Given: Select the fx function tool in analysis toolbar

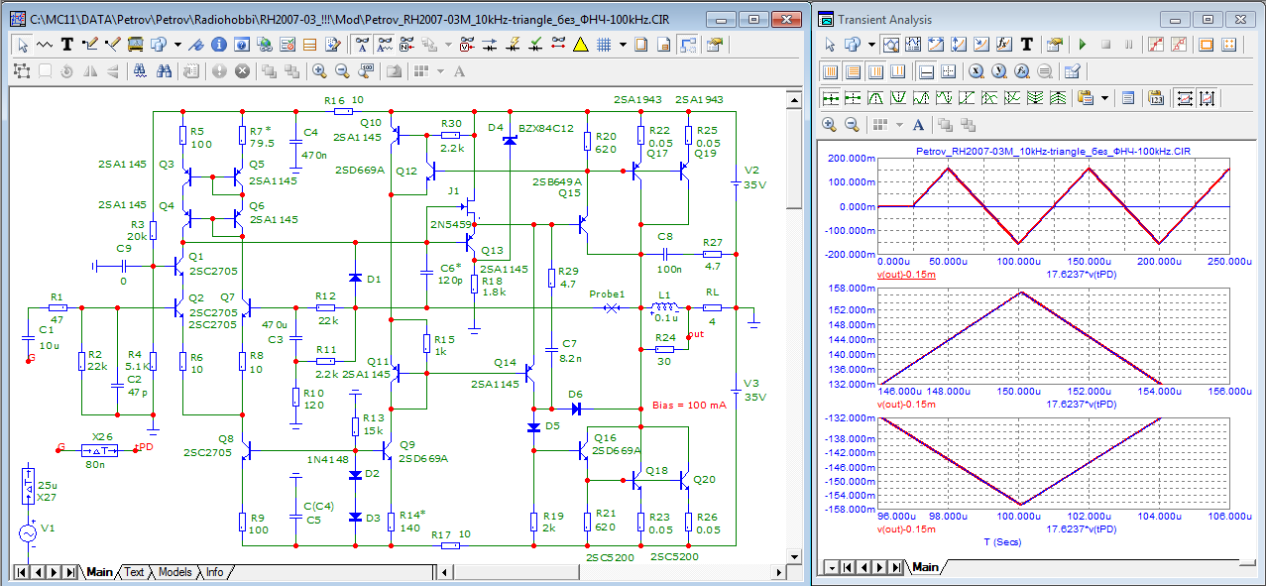Looking at the screenshot, I should coord(1003,45).
